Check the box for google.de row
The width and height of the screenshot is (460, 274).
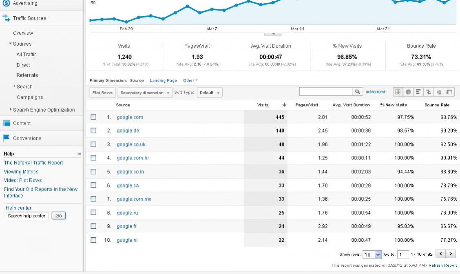coord(93,130)
